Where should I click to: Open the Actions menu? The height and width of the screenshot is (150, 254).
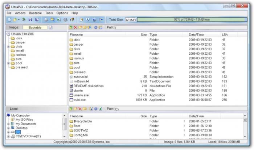click(x=20, y=13)
